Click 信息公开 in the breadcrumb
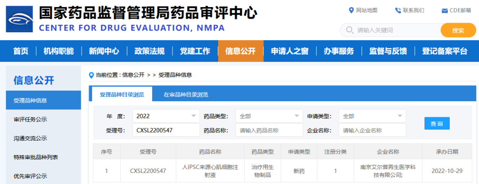 click(x=133, y=75)
